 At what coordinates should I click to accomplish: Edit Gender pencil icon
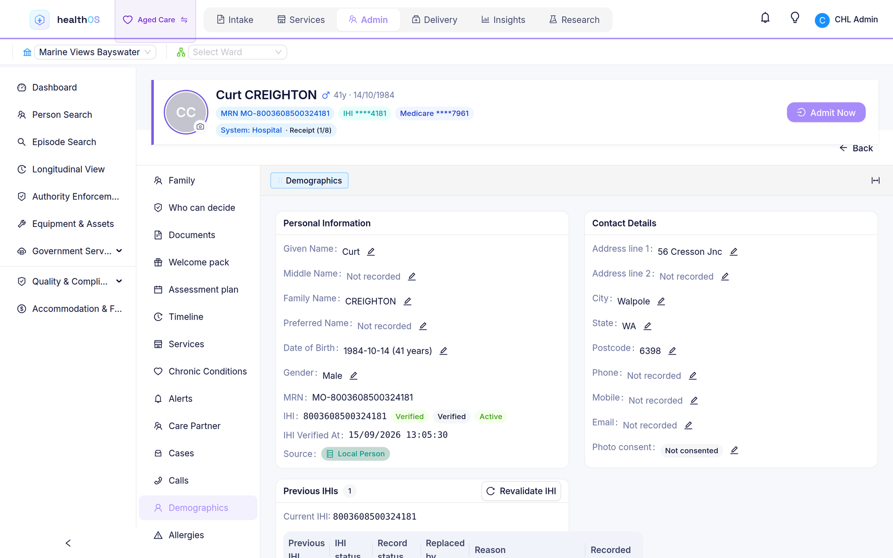click(353, 375)
